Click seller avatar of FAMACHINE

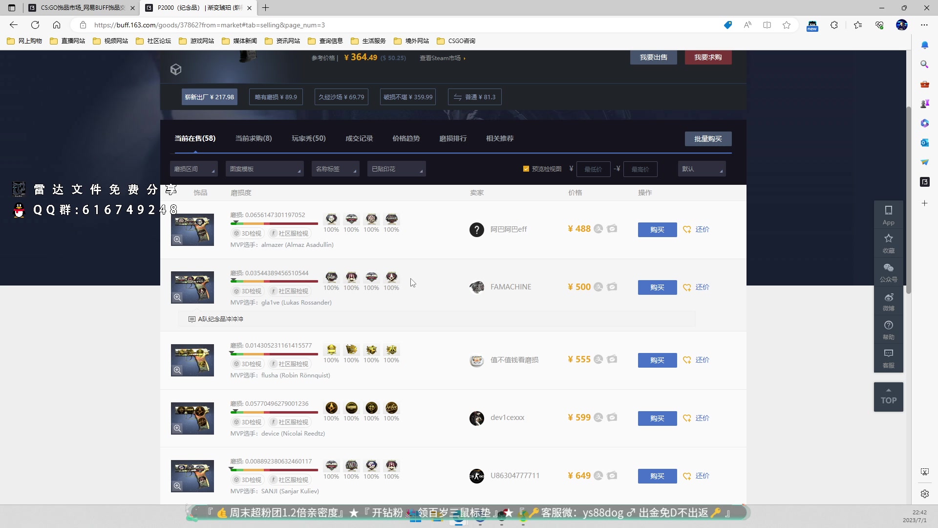click(477, 287)
